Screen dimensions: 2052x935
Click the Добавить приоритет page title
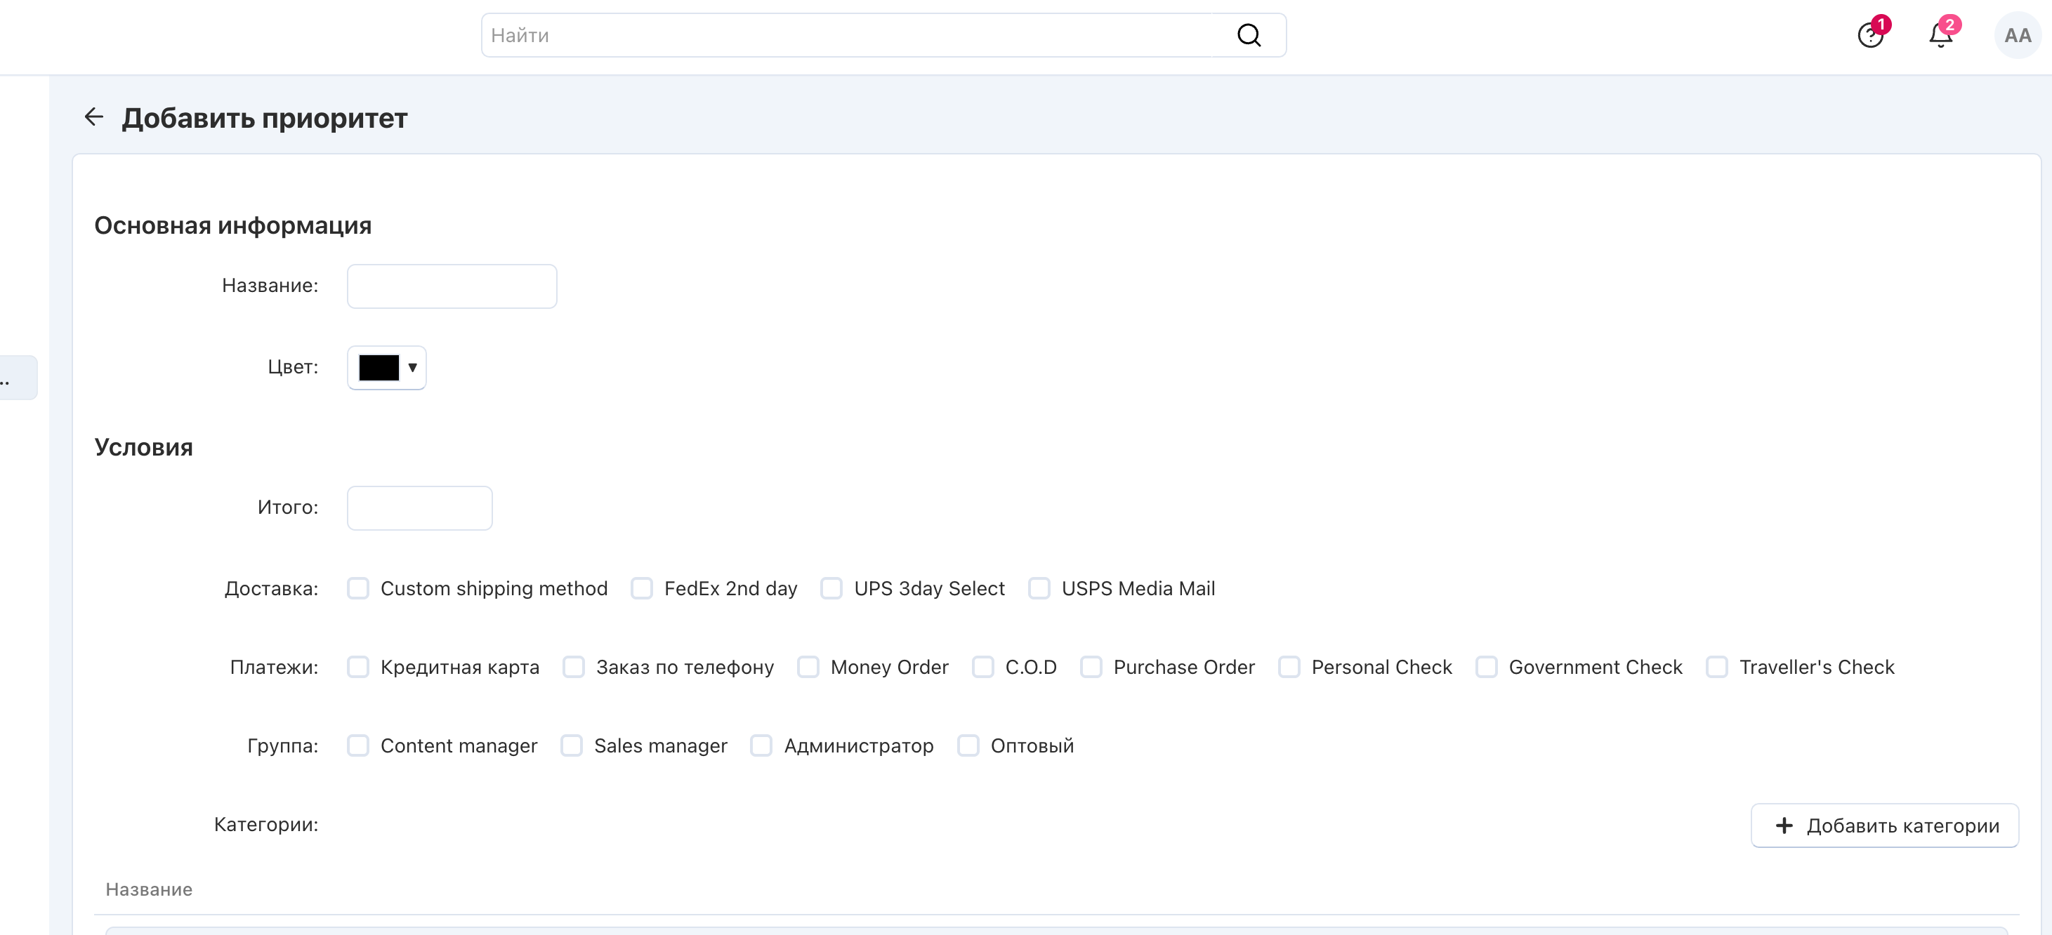(x=265, y=118)
